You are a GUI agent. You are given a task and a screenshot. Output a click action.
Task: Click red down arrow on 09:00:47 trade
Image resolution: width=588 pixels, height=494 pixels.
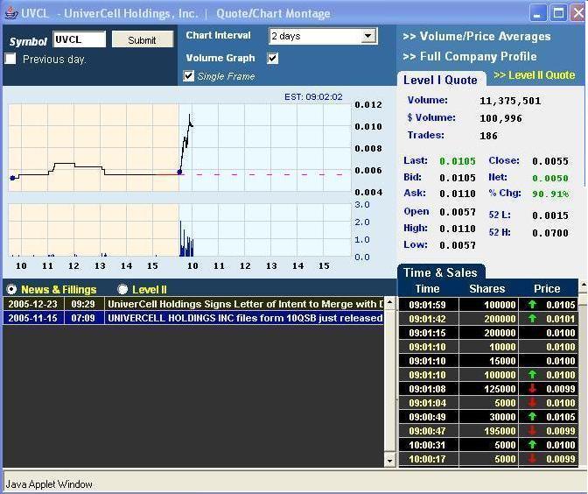click(532, 431)
